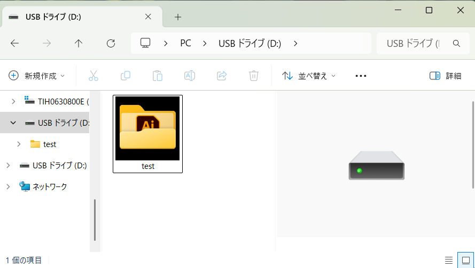Open the See more options menu
475x268 pixels.
point(361,76)
